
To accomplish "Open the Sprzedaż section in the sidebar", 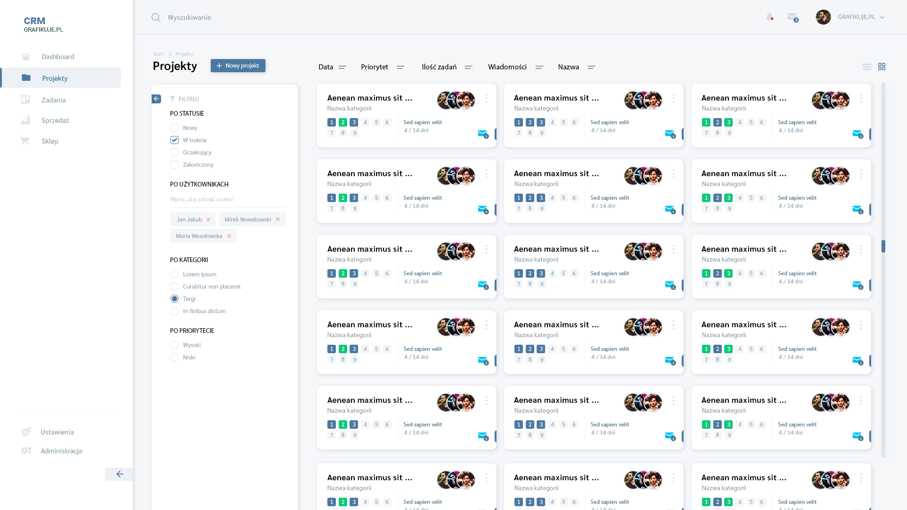I will tap(55, 120).
